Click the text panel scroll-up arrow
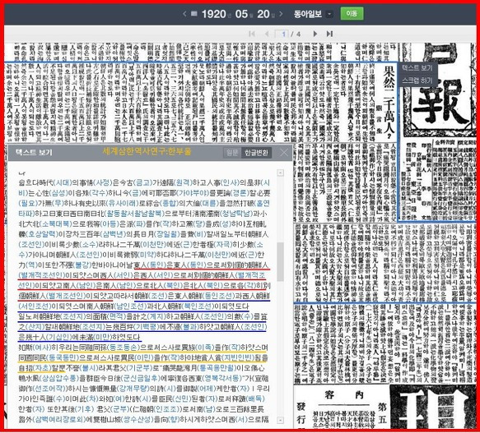 point(280,173)
